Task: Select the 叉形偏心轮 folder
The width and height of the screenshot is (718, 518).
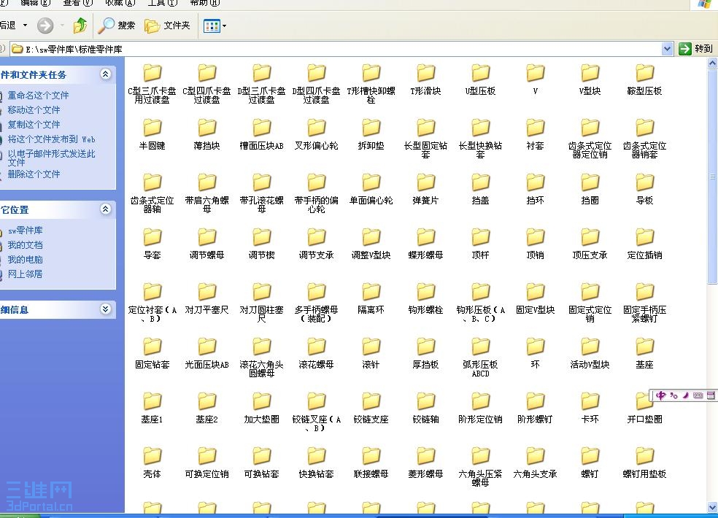Action: pos(317,134)
